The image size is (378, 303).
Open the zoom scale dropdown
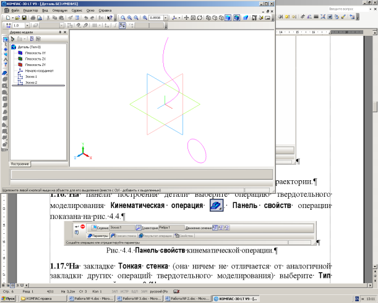coord(166,18)
